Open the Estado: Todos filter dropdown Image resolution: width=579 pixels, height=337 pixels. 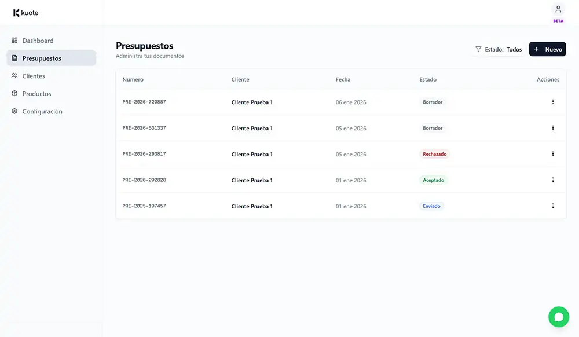[x=503, y=49]
